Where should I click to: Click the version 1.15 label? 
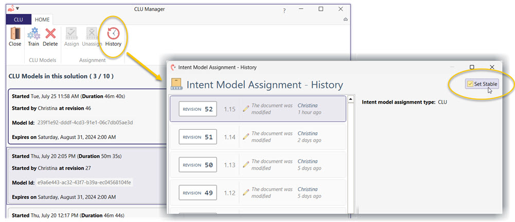(229, 109)
